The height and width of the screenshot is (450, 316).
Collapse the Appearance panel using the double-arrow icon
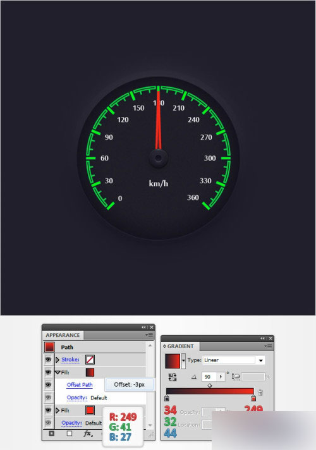coord(143,327)
